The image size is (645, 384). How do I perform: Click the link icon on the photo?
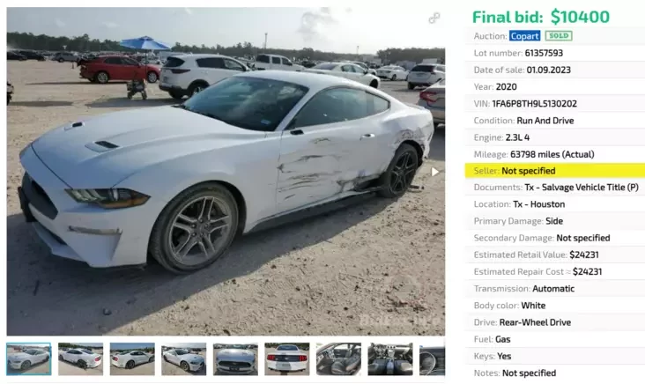click(434, 18)
